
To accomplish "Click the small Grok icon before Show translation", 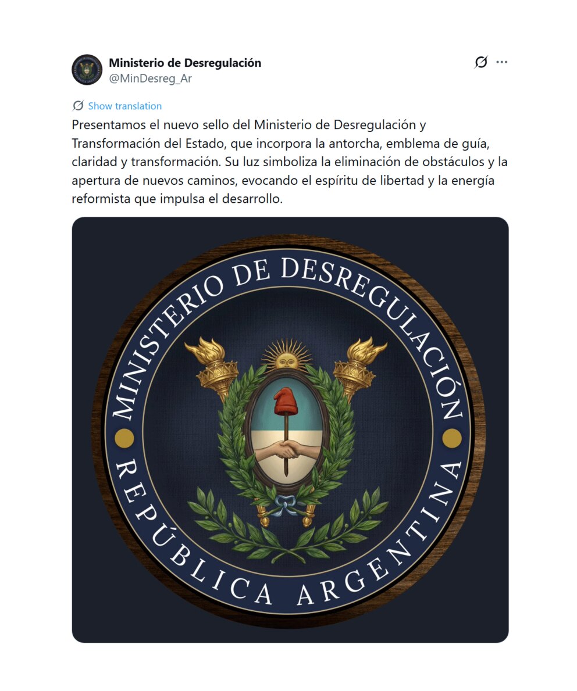I will (78, 106).
